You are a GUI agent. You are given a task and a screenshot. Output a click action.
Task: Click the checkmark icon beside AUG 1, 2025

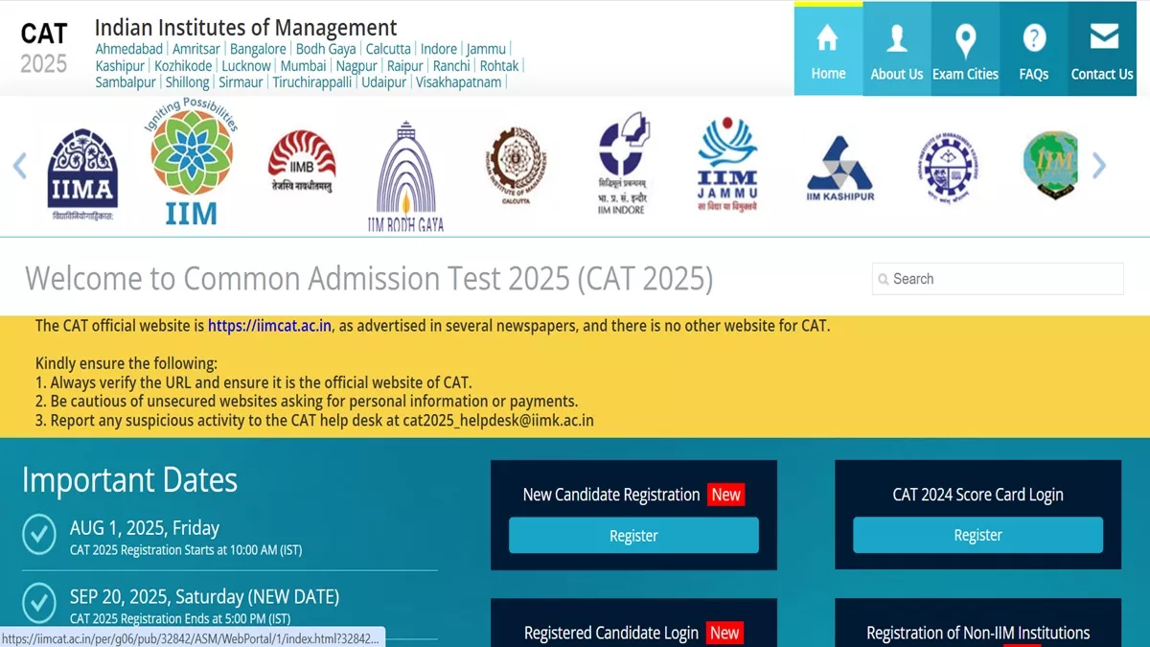pyautogui.click(x=38, y=537)
